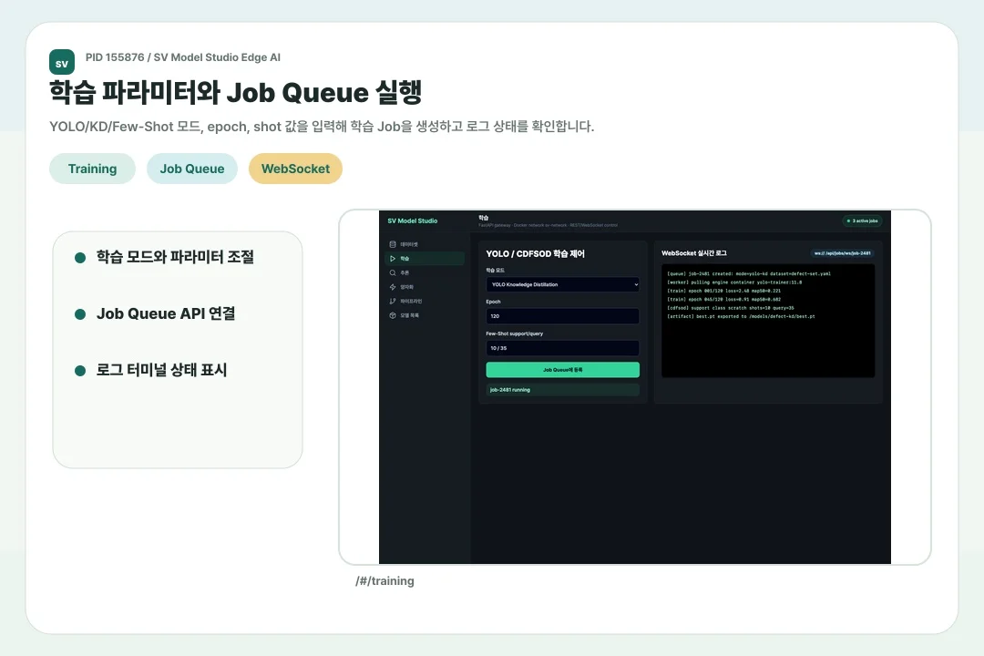Image resolution: width=984 pixels, height=656 pixels.
Task: Click the PID 155876 breadcrumb text
Action: point(183,57)
